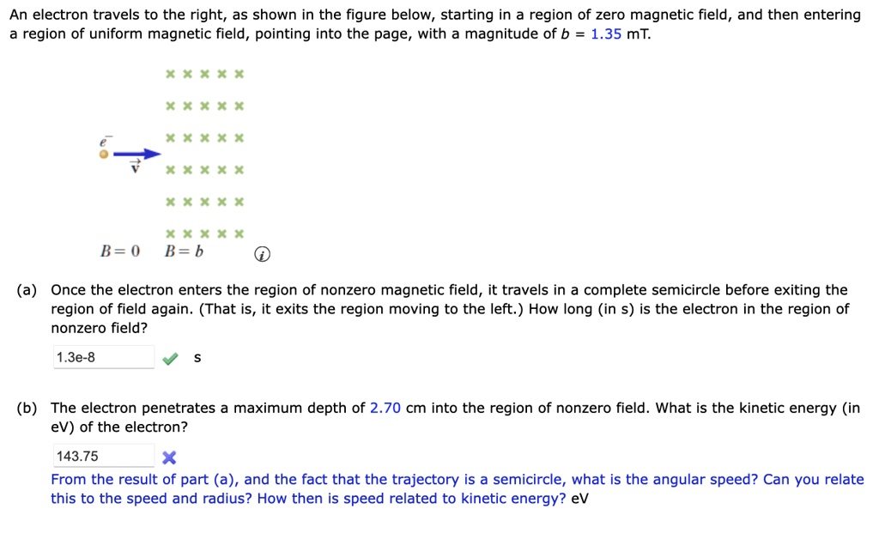
Task: Click the e⁻ electron label
Action: (105, 142)
